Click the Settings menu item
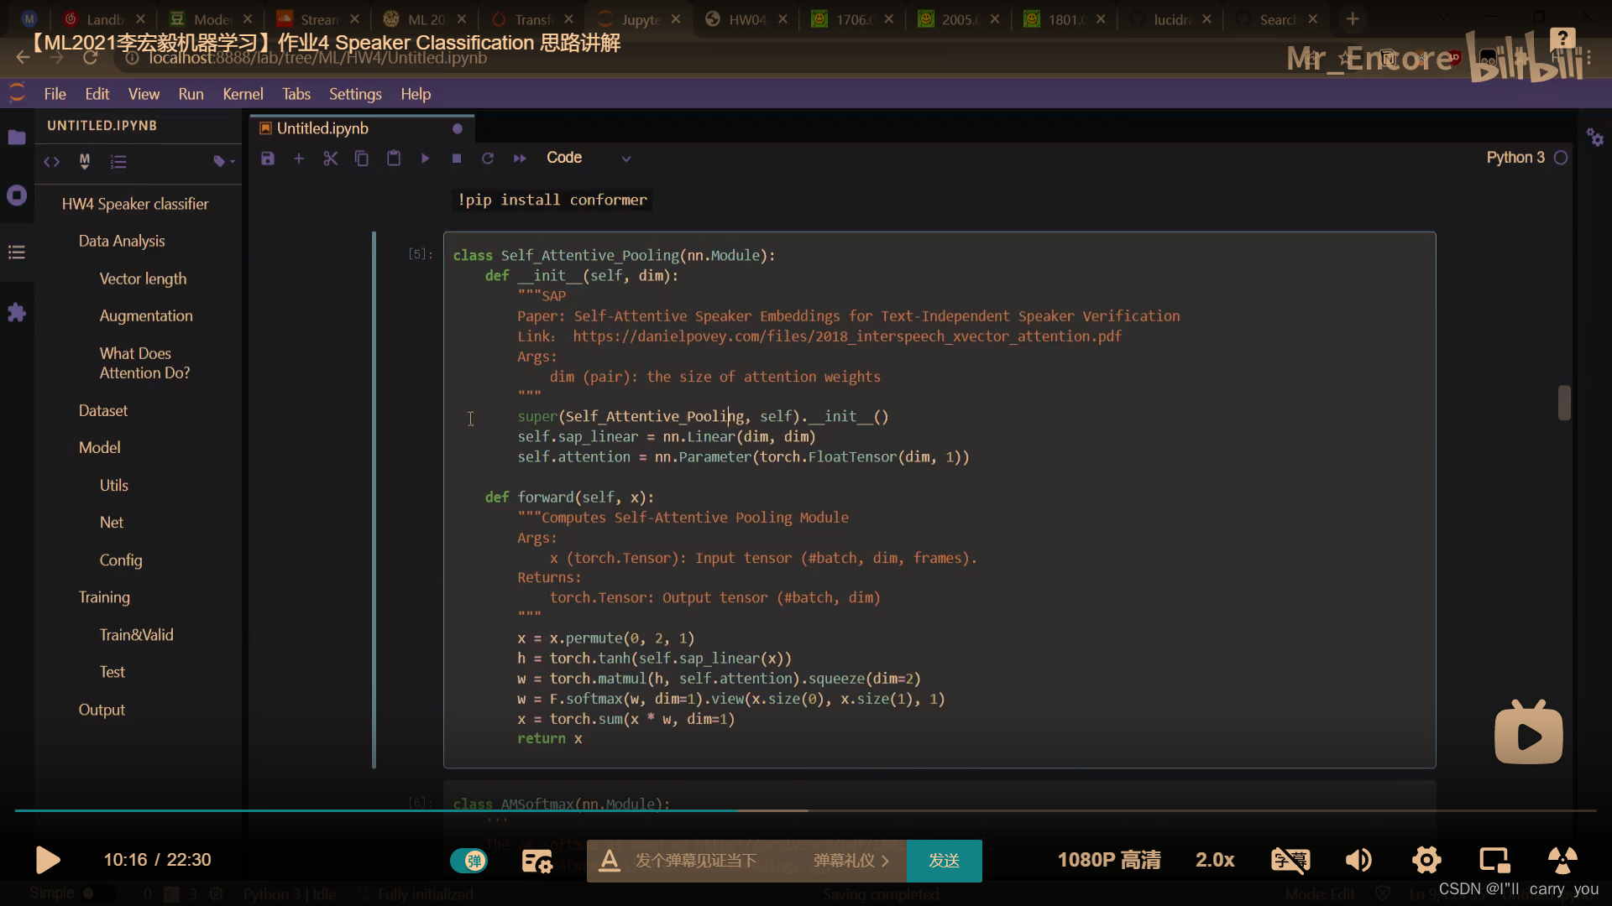The height and width of the screenshot is (906, 1612). [x=355, y=93]
